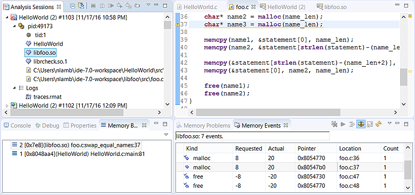Select the HelloWorld\src source file entry
Screen dimensions: 415x195
[98, 70]
